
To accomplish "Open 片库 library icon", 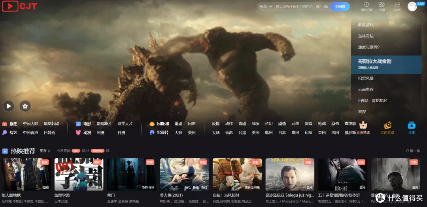I will [411, 125].
